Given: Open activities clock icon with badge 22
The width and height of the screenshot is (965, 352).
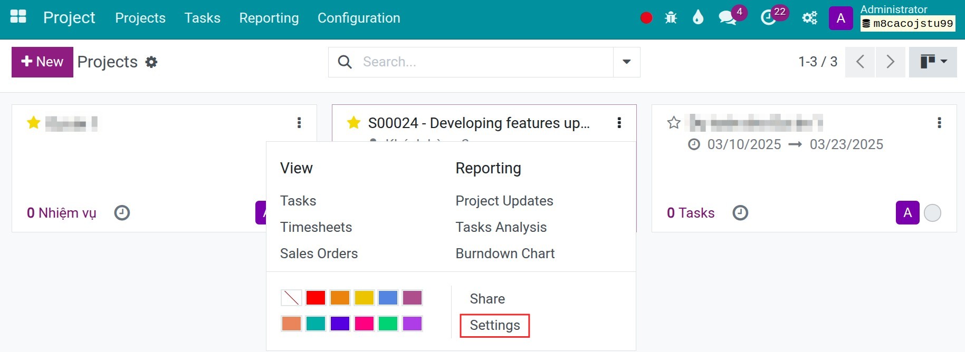Looking at the screenshot, I should tap(768, 18).
